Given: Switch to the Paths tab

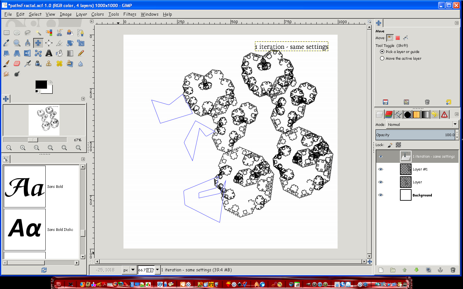Looking at the screenshot, I should click(x=398, y=114).
